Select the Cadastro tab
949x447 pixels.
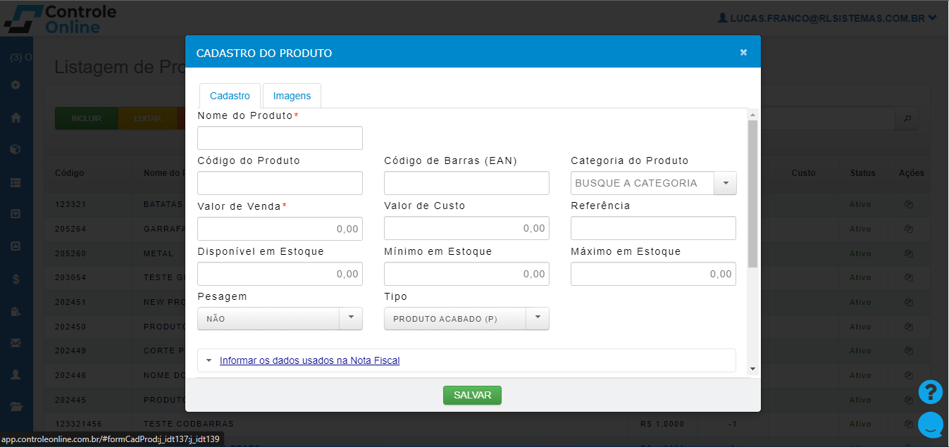click(x=230, y=96)
